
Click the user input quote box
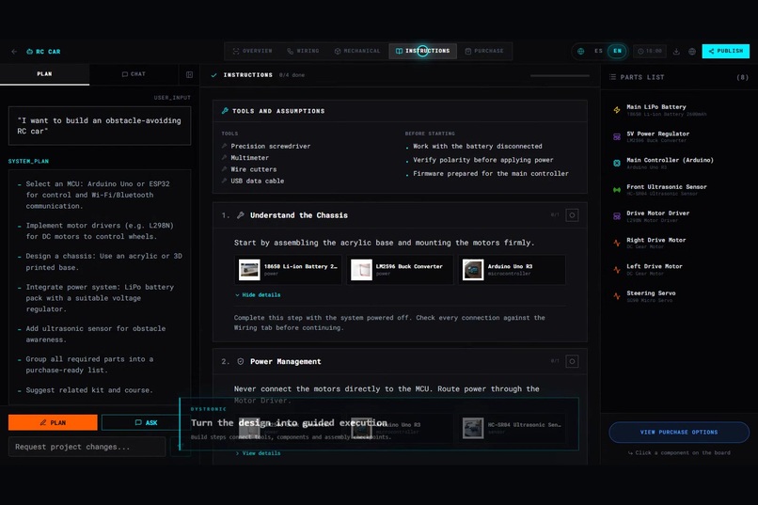100,126
